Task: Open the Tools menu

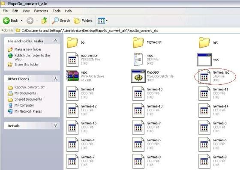Action: [x=57, y=11]
